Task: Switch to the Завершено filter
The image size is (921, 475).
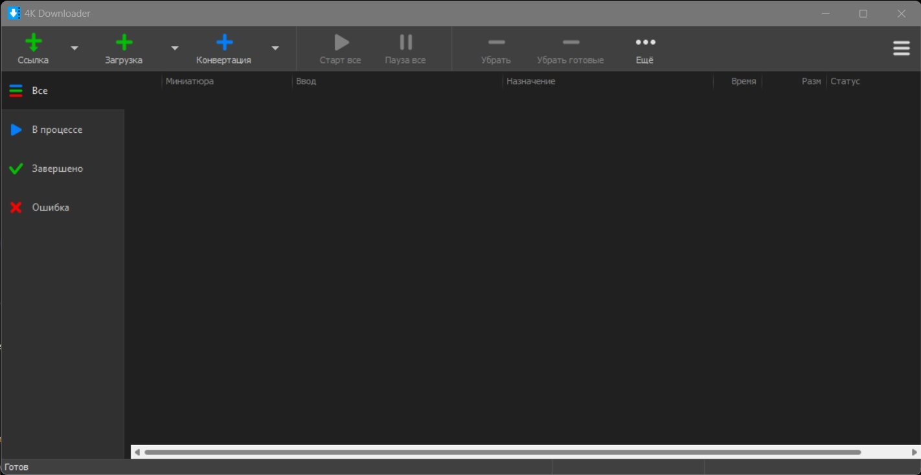Action: [62, 168]
